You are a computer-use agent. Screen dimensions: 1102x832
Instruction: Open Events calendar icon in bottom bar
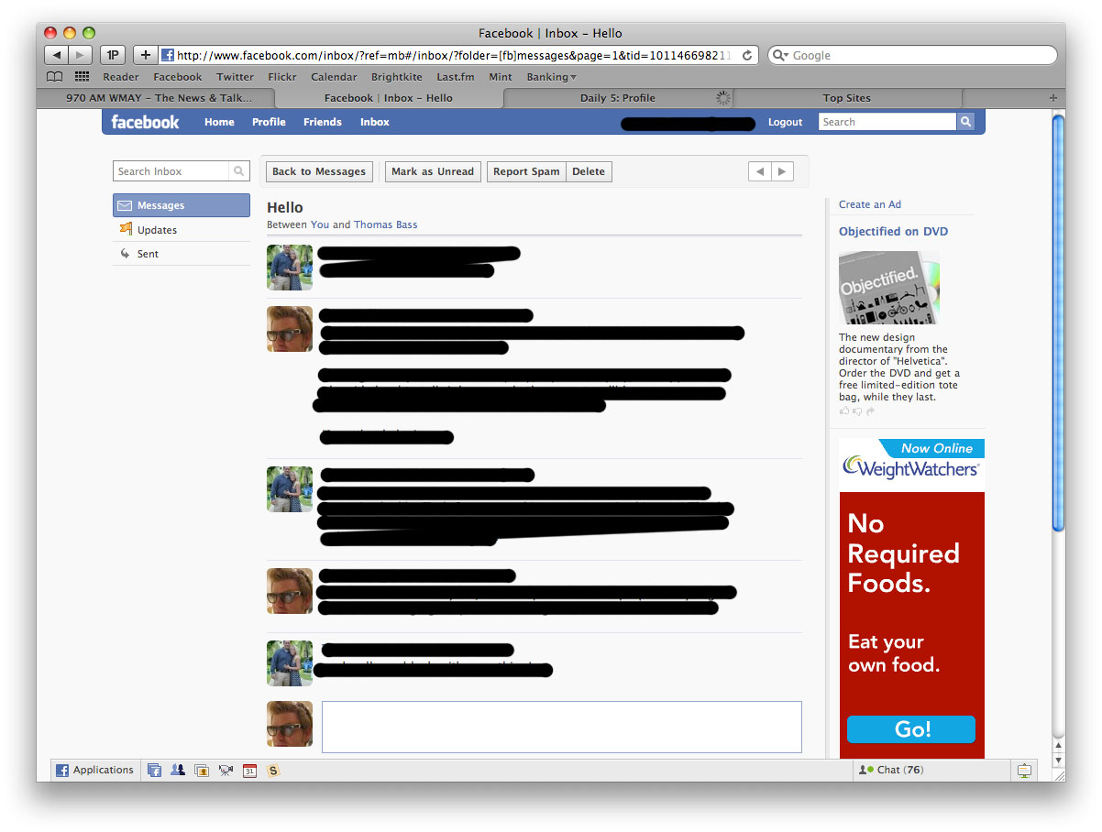(249, 771)
